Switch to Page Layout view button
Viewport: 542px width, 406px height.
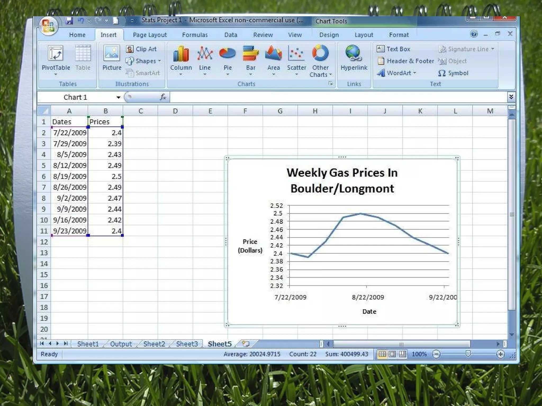pyautogui.click(x=392, y=354)
